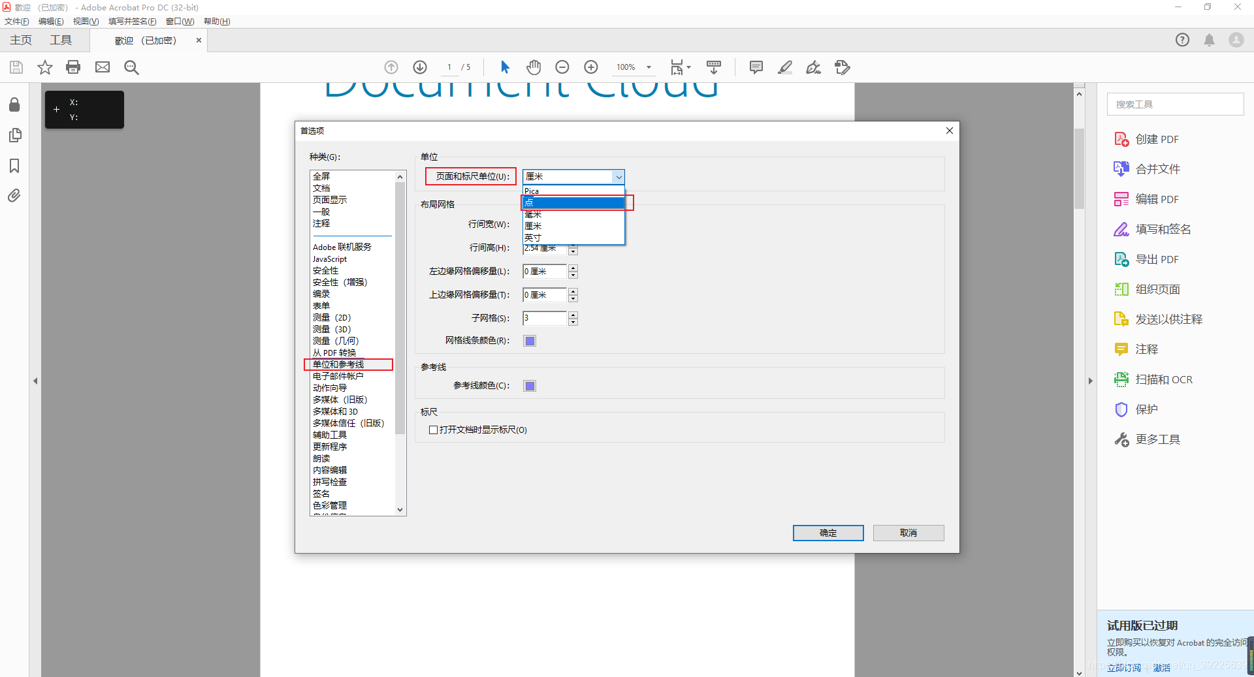Click the stamp tool icon
The width and height of the screenshot is (1254, 677).
point(843,67)
